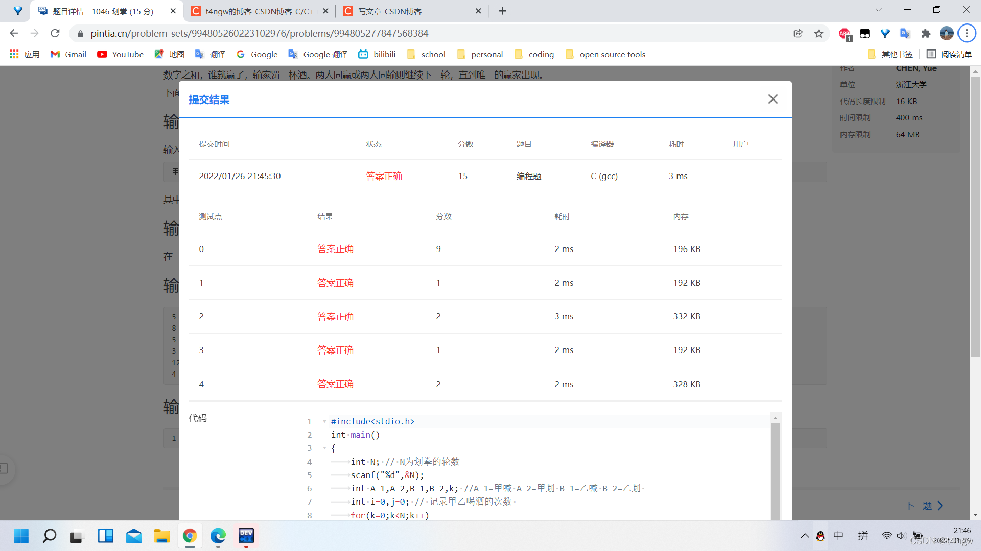Click 答案正确 result for test point 4
Screen dimensions: 981x551
[335, 384]
